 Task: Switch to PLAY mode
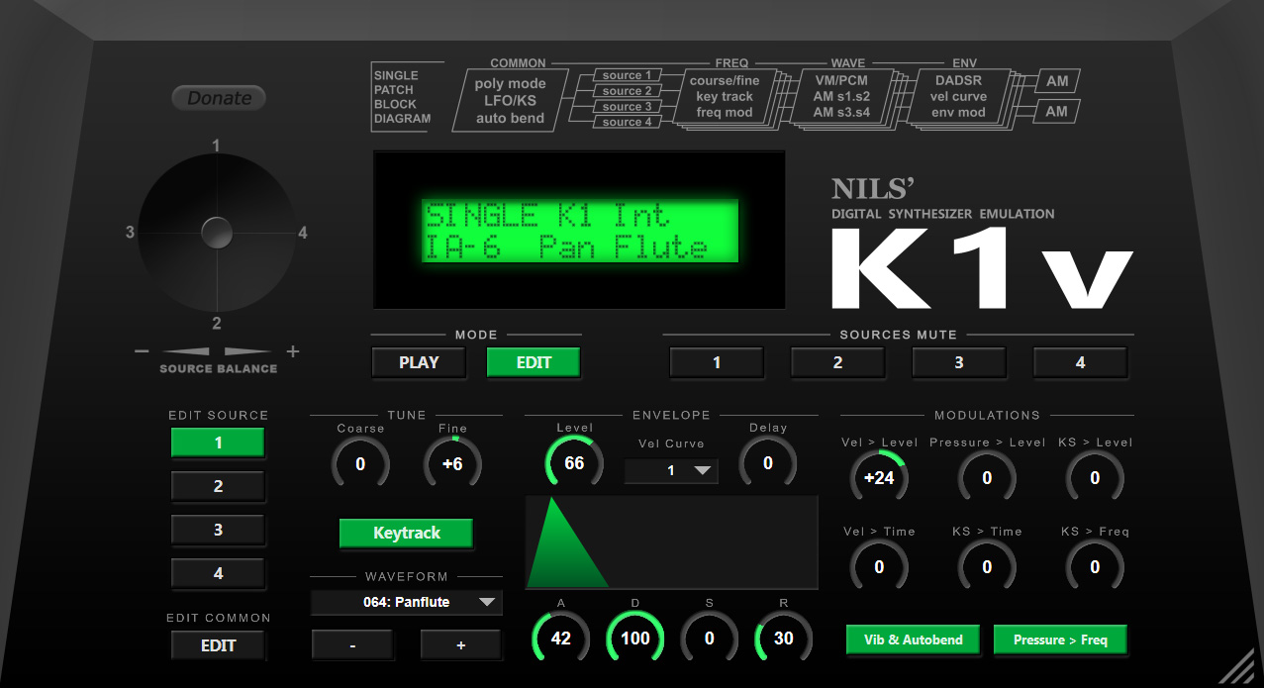pyautogui.click(x=419, y=362)
